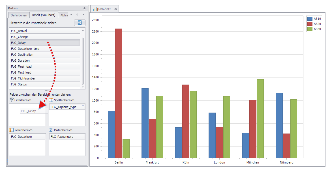Click the chart icon on the SimChart tab
Viewport: 330px width, 172px height.
click(x=95, y=9)
